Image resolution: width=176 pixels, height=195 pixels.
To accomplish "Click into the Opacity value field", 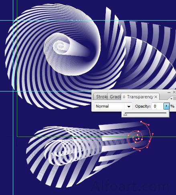I will (158, 106).
